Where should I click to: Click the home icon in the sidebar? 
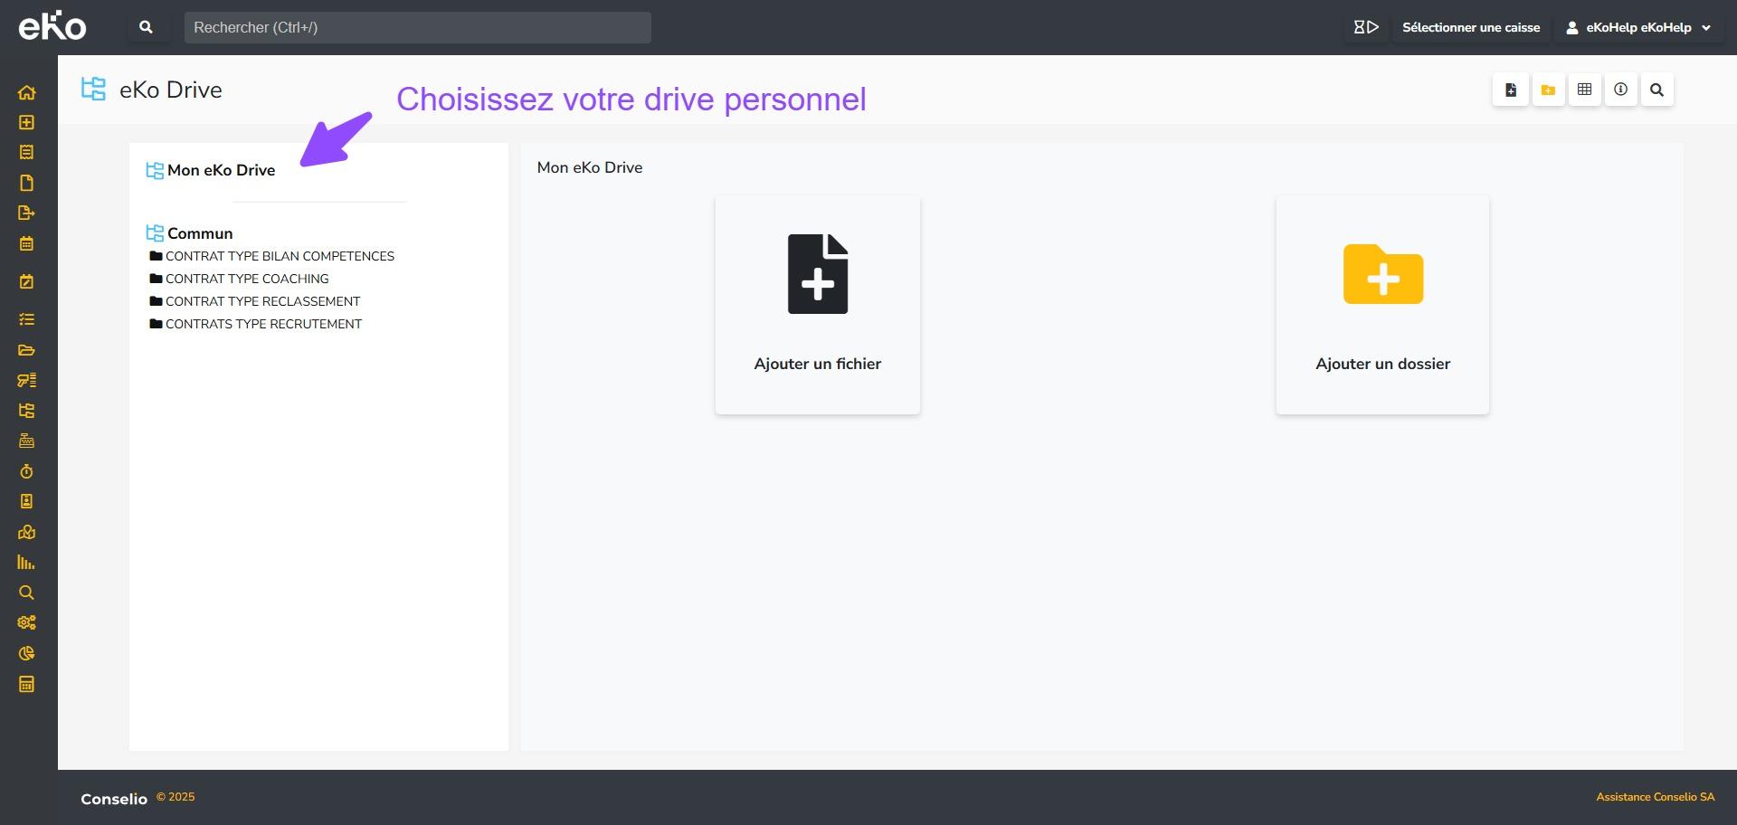pyautogui.click(x=26, y=92)
